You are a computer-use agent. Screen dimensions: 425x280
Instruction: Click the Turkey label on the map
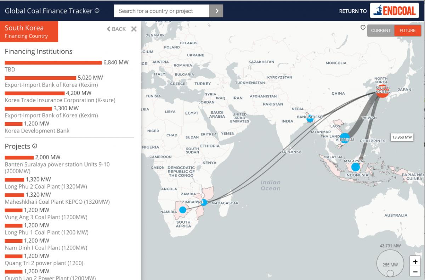(203, 84)
